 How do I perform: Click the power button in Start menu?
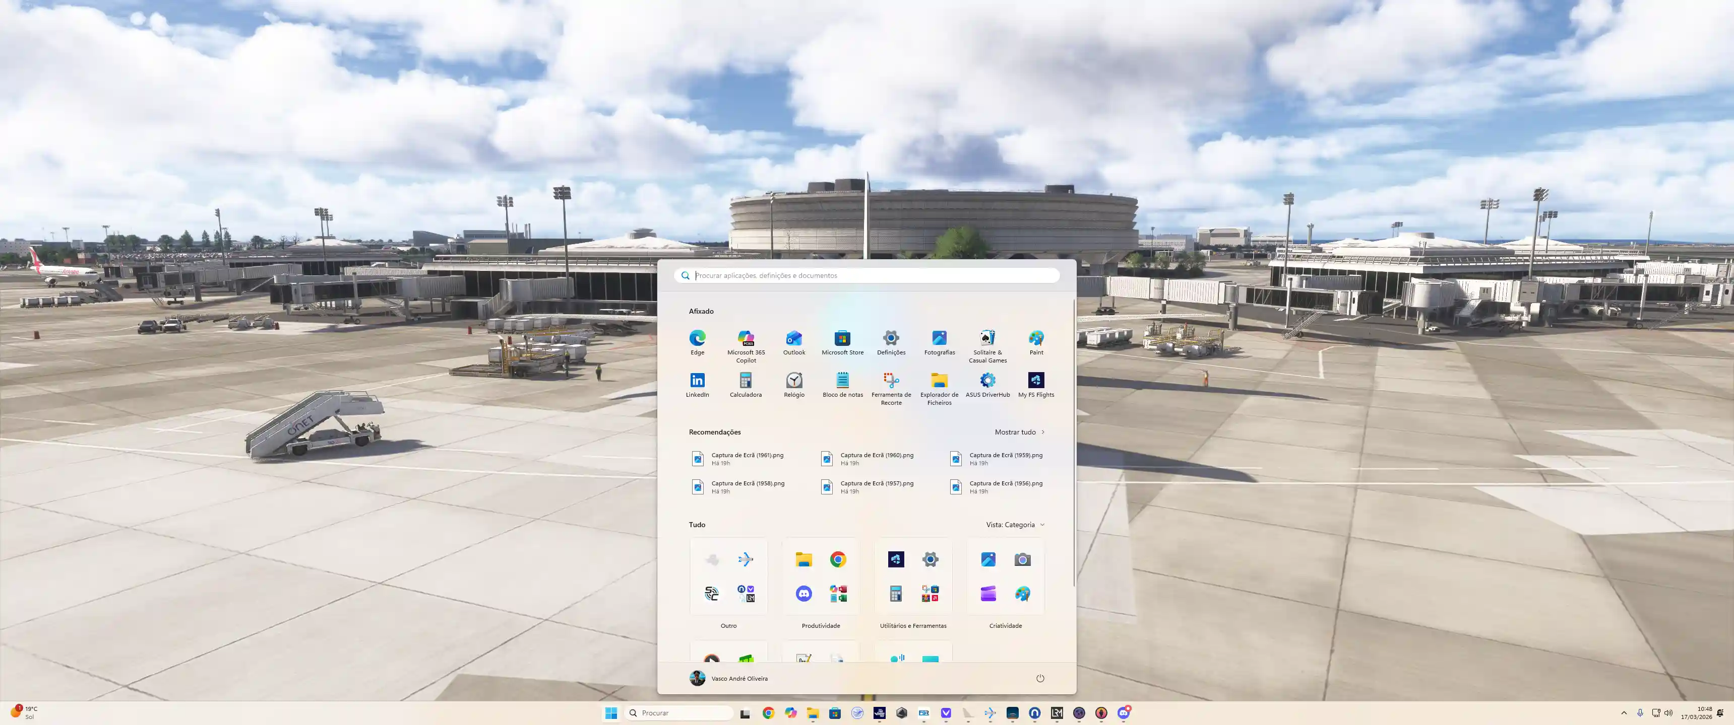pyautogui.click(x=1039, y=678)
